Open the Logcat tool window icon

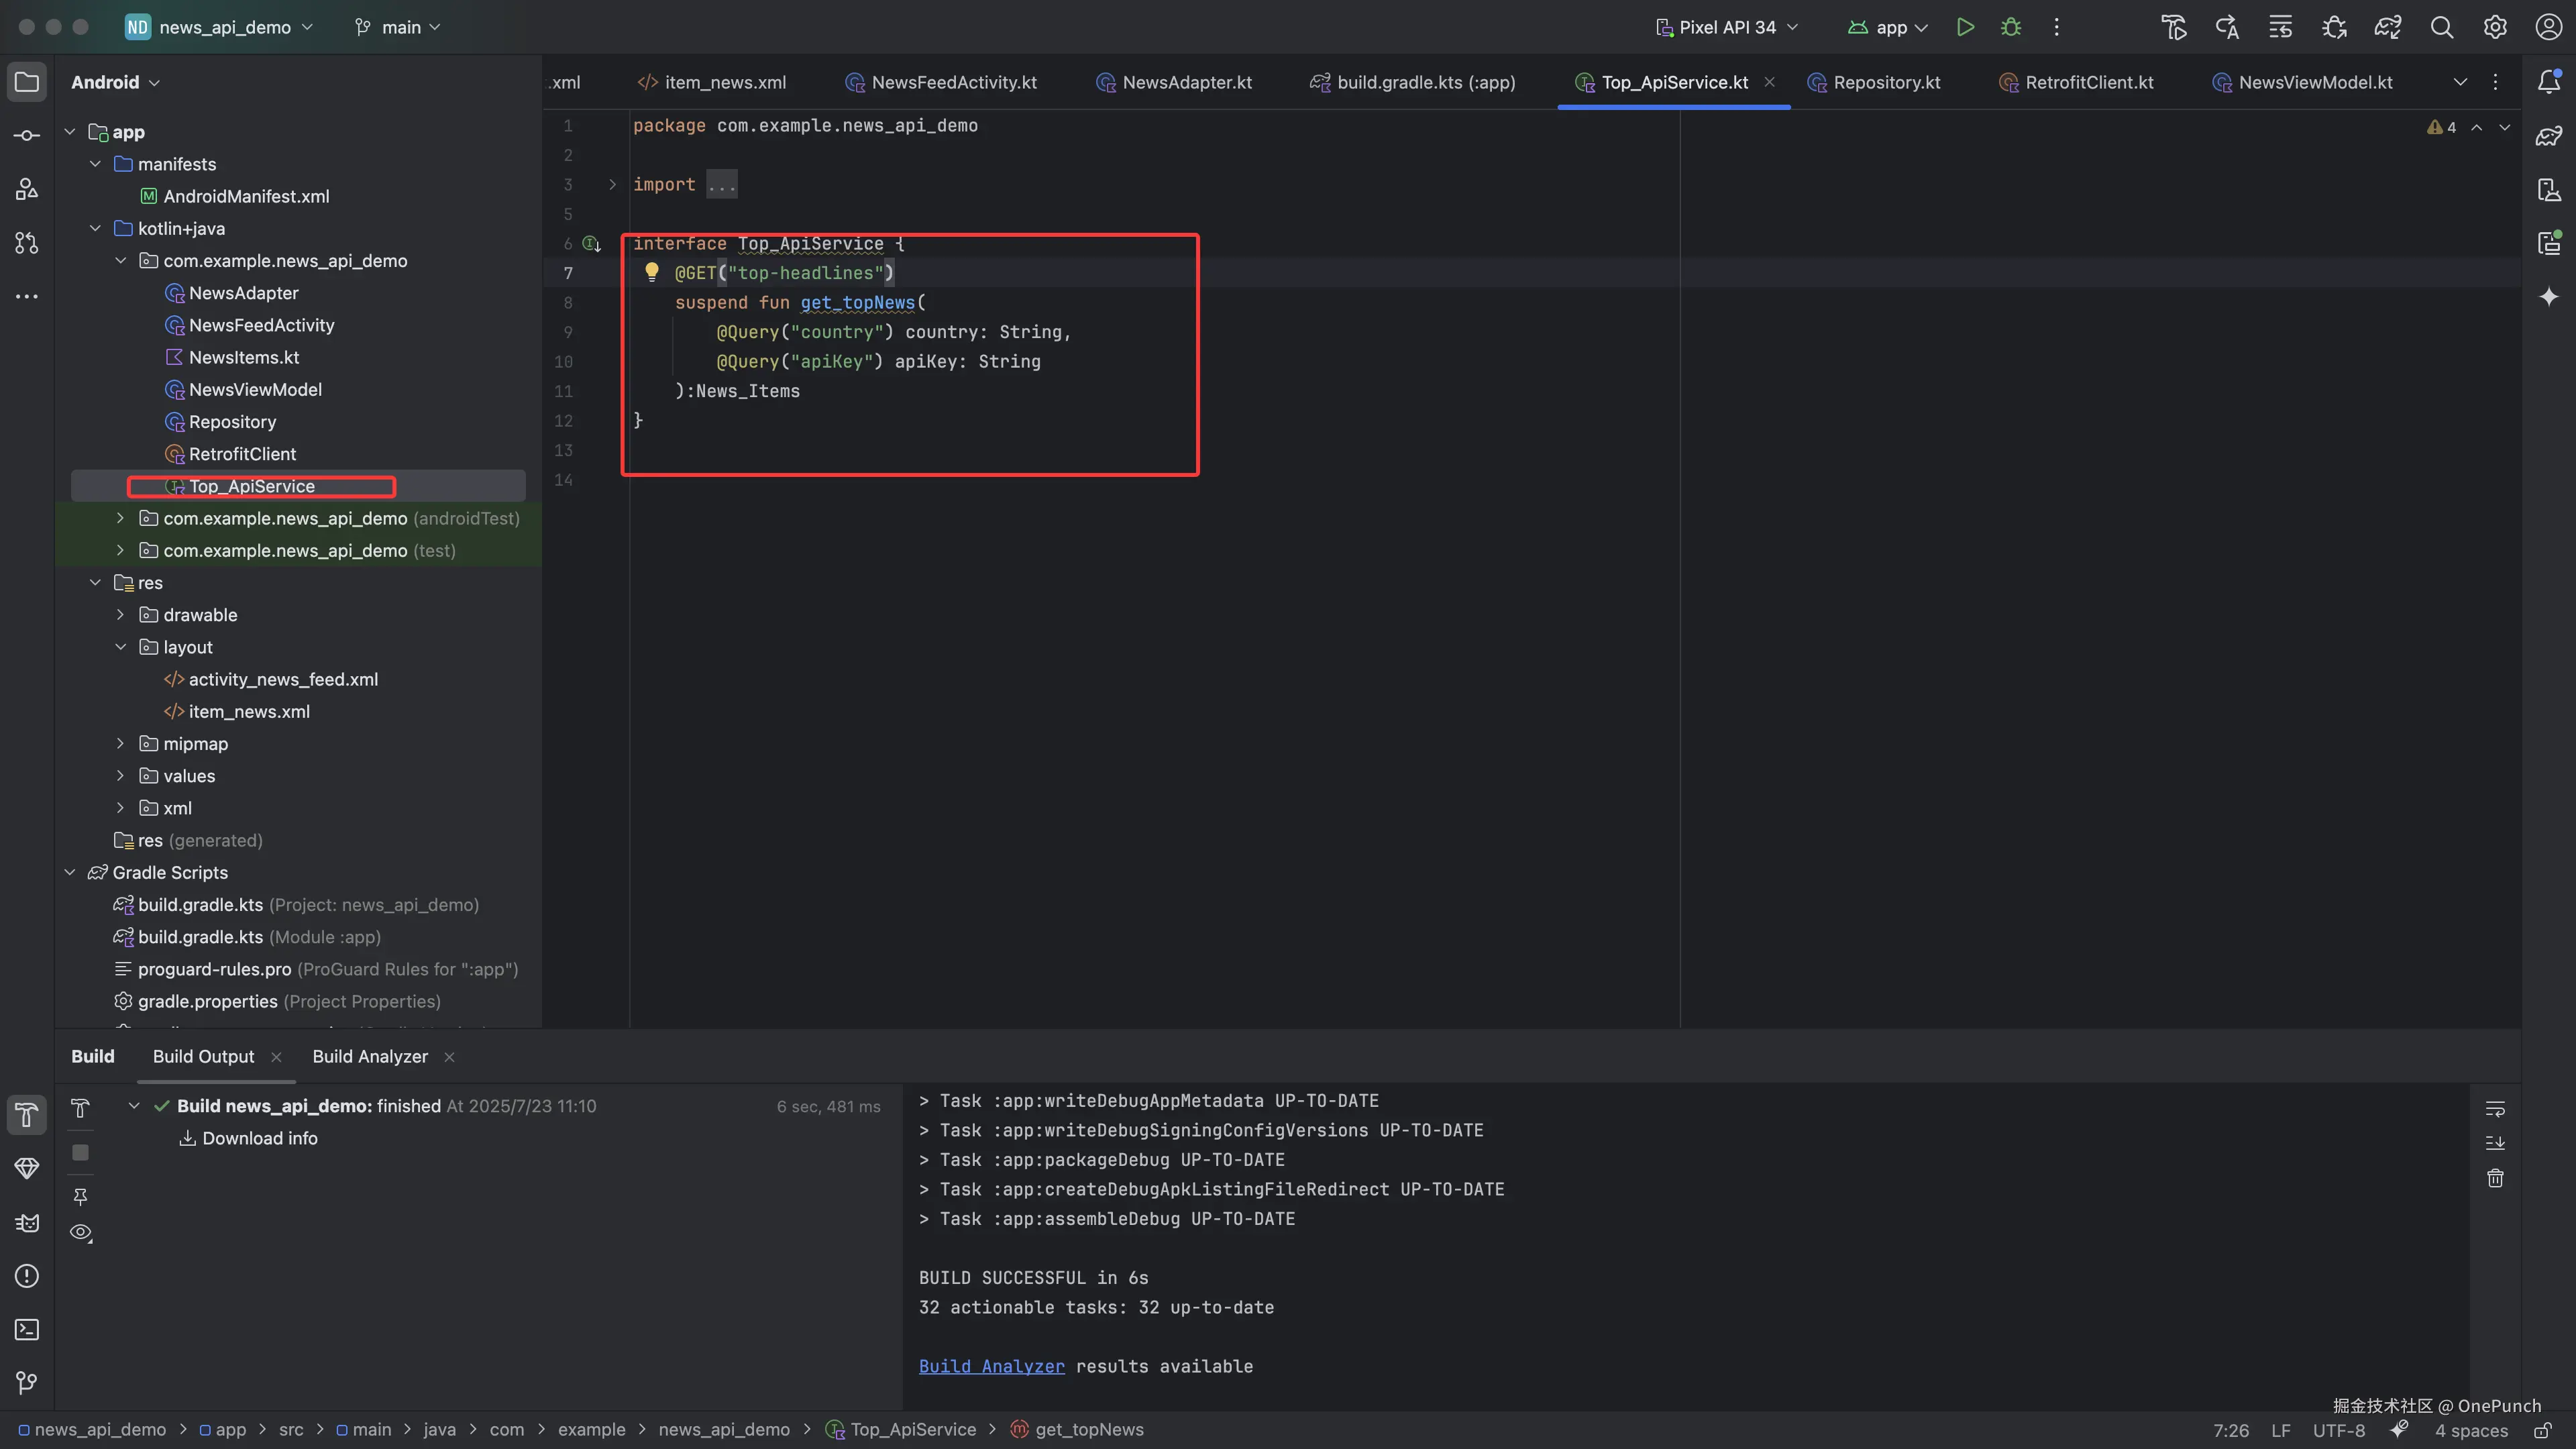(x=27, y=1223)
